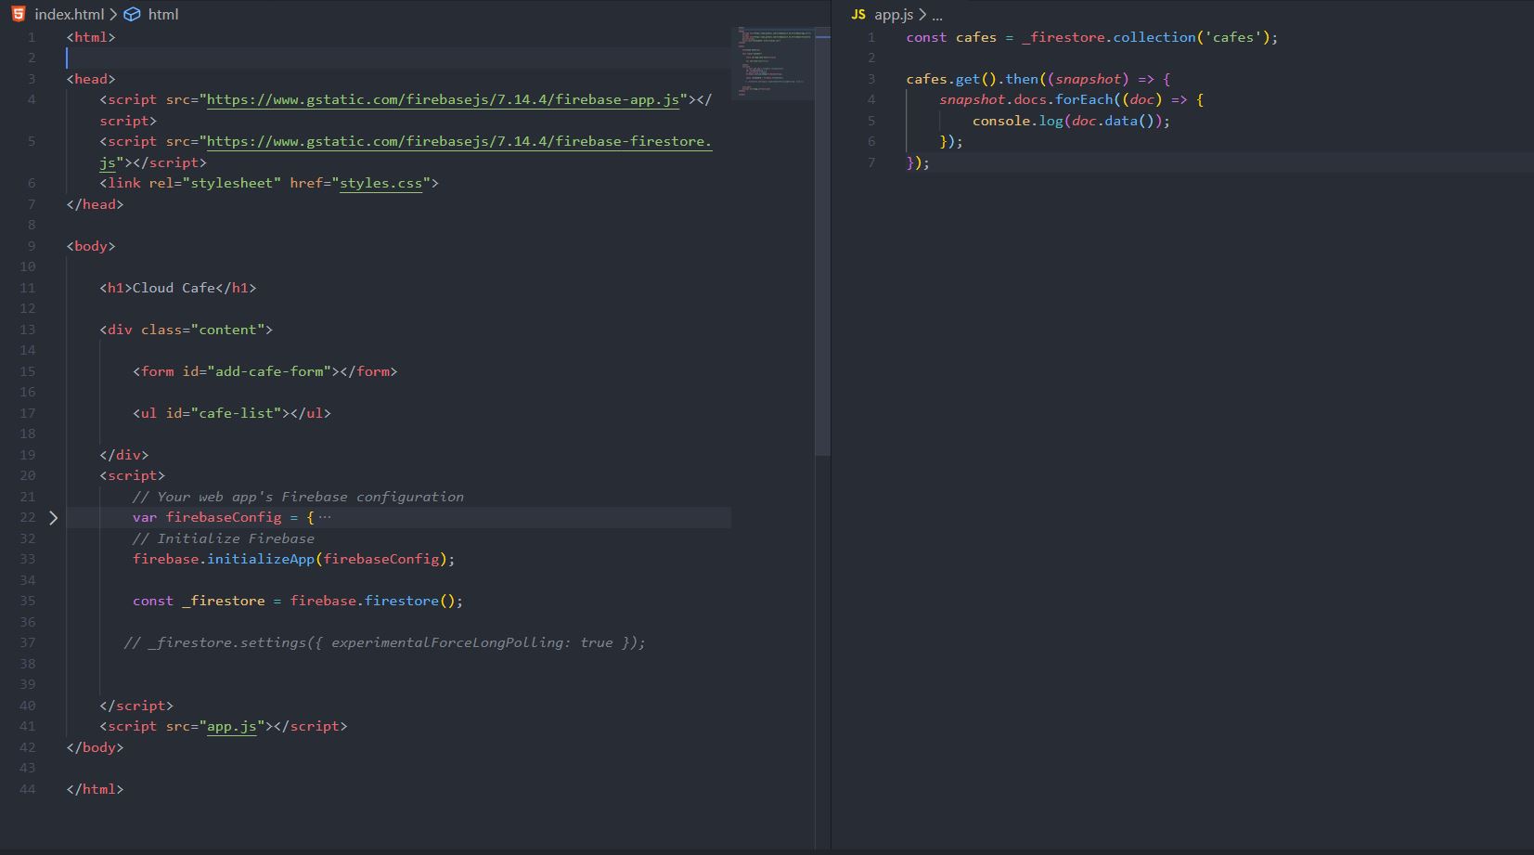Click the collapsed ellipsis after firebaseConfig brace
The image size is (1534, 855).
pyautogui.click(x=324, y=517)
